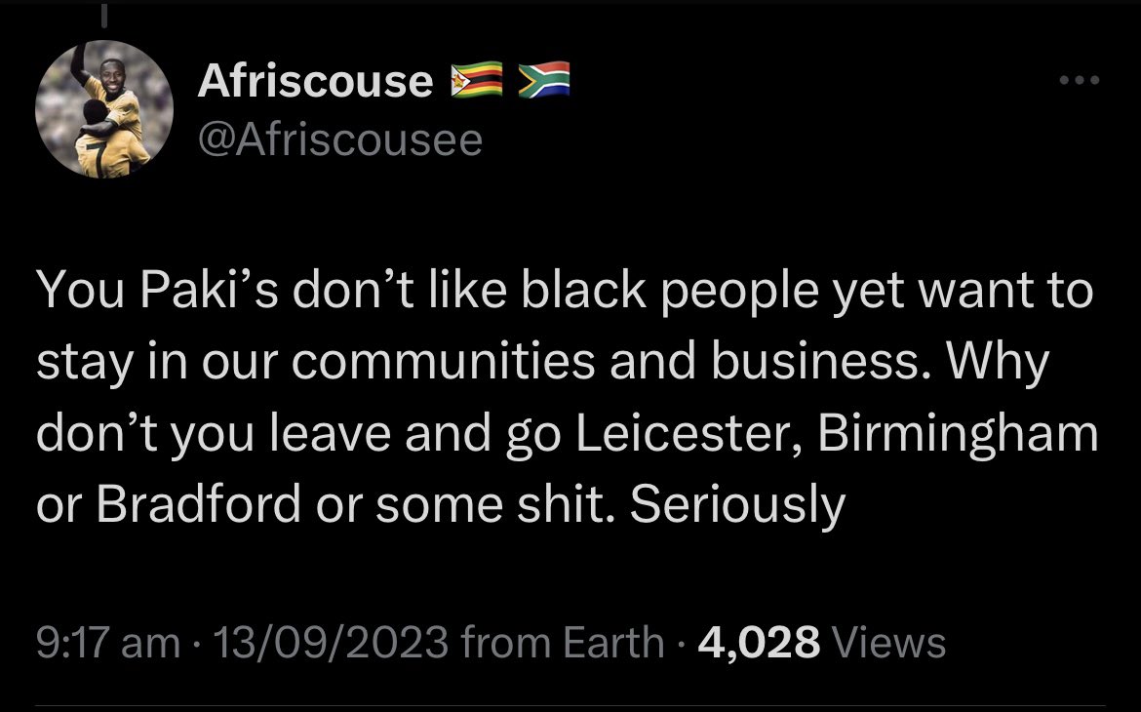Image resolution: width=1141 pixels, height=712 pixels.
Task: Click the Afriscouse display name
Action: (315, 81)
